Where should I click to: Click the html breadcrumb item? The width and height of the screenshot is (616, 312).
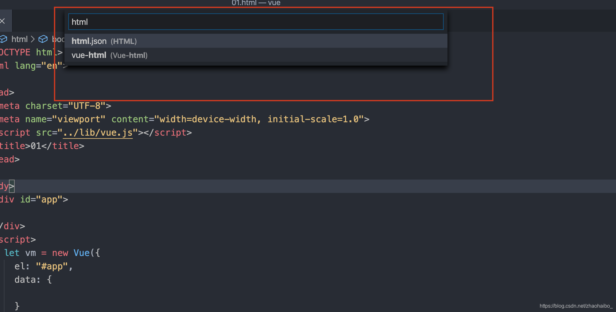coord(19,39)
